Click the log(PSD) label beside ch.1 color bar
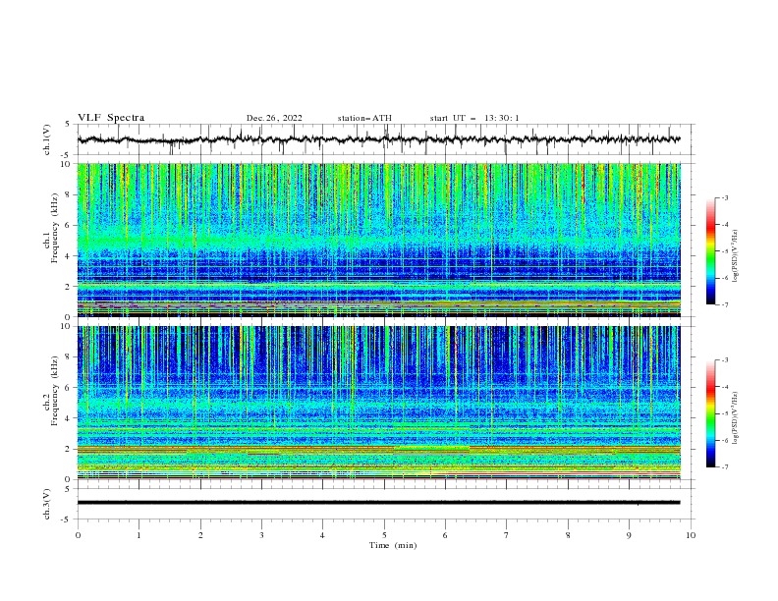This screenshot has height=601, width=778. click(736, 256)
